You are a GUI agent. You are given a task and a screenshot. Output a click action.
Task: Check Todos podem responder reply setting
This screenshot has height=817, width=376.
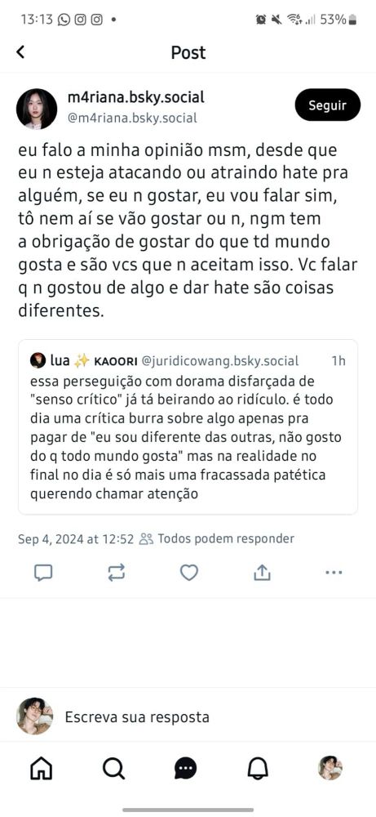click(x=217, y=538)
